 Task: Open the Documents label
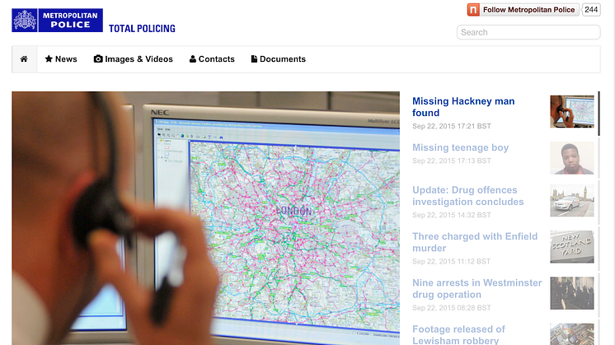283,59
